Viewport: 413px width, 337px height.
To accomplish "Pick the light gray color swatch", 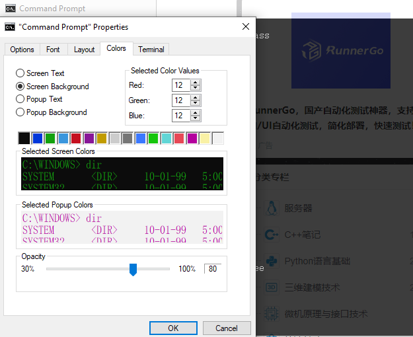I will [115, 138].
